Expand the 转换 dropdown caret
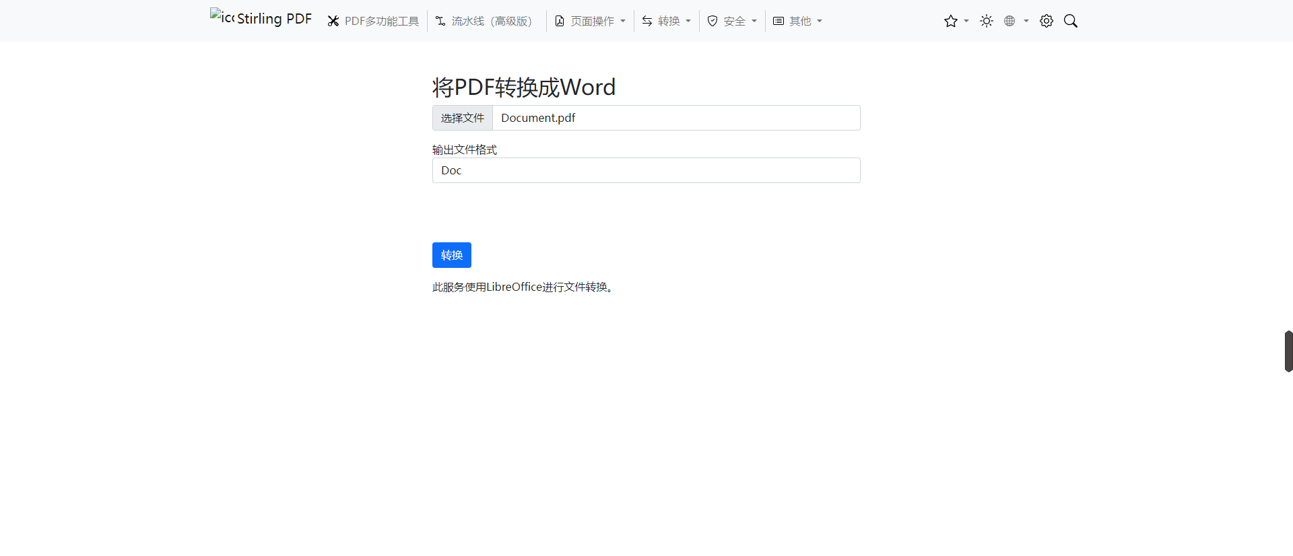This screenshot has width=1293, height=556. (688, 22)
